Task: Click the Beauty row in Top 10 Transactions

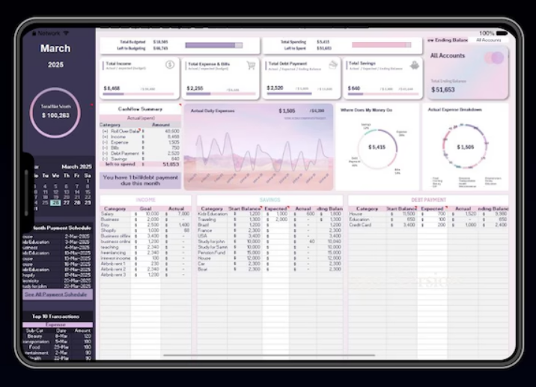Action: tap(58, 336)
